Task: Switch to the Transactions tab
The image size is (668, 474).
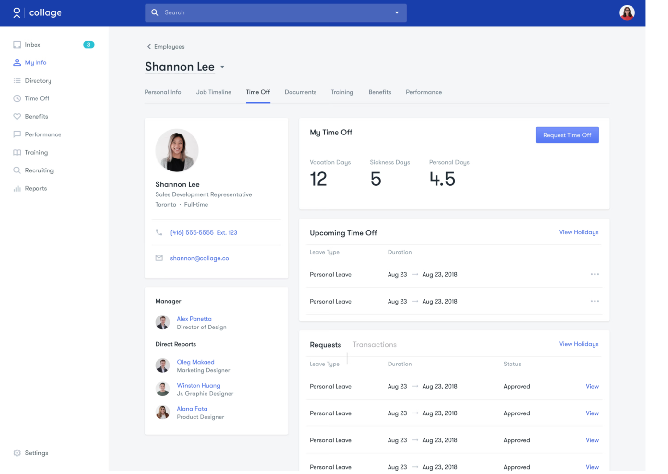Action: coord(375,345)
